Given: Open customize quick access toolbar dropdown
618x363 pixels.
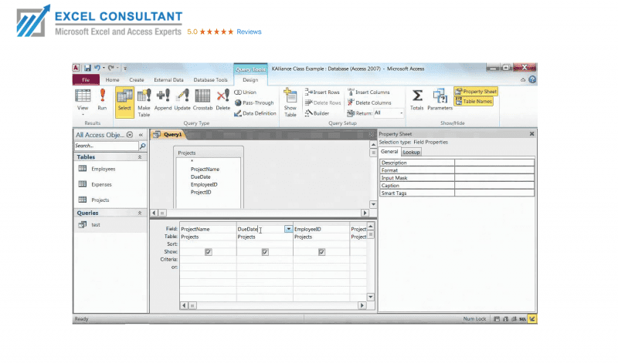Looking at the screenshot, I should pos(125,68).
